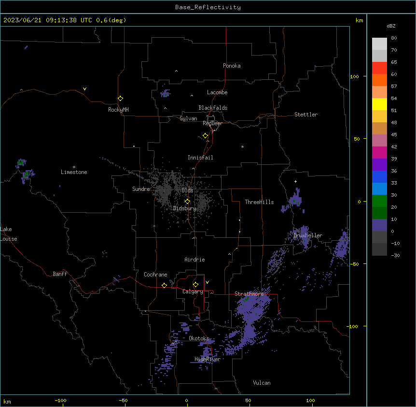The width and height of the screenshot is (416, 407).
Task: Click the Sylvan label
Action: [x=188, y=118]
